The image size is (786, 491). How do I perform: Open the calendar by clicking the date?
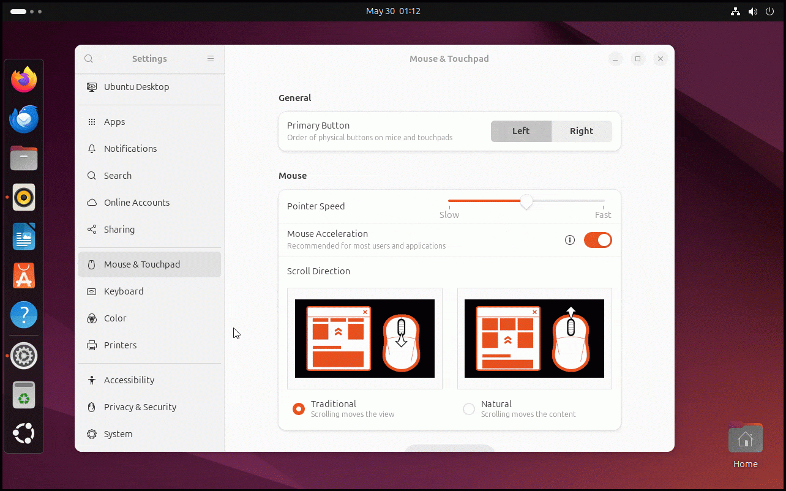394,11
